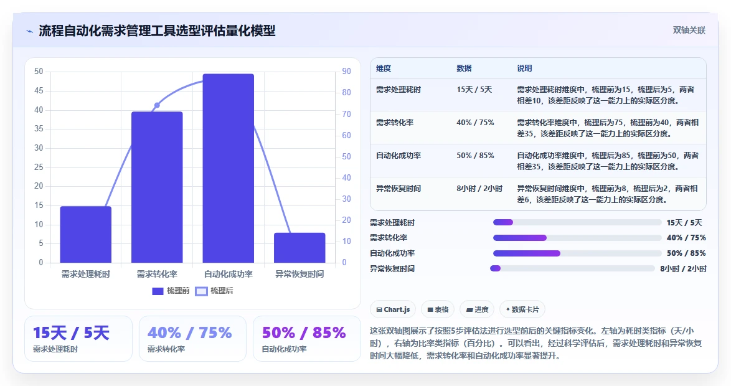Viewport: 731px width, 386px height.
Task: Click the lightning icon beside the dashboard title
Action: pos(29,31)
